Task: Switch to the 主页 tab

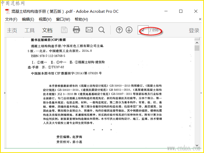Action: [x=12, y=30]
